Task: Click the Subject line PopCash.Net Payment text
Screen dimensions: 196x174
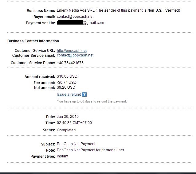Action: coord(76,144)
